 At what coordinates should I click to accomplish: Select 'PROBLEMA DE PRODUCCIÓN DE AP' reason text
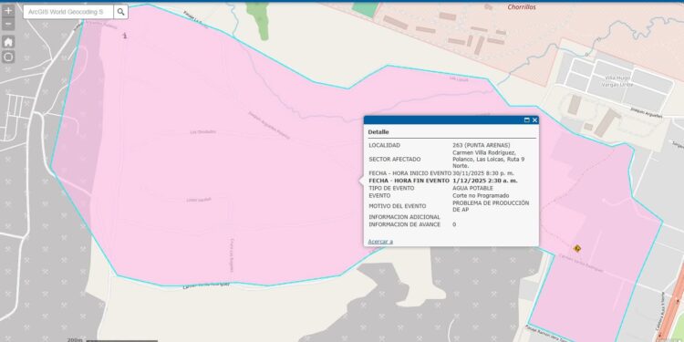(491, 206)
